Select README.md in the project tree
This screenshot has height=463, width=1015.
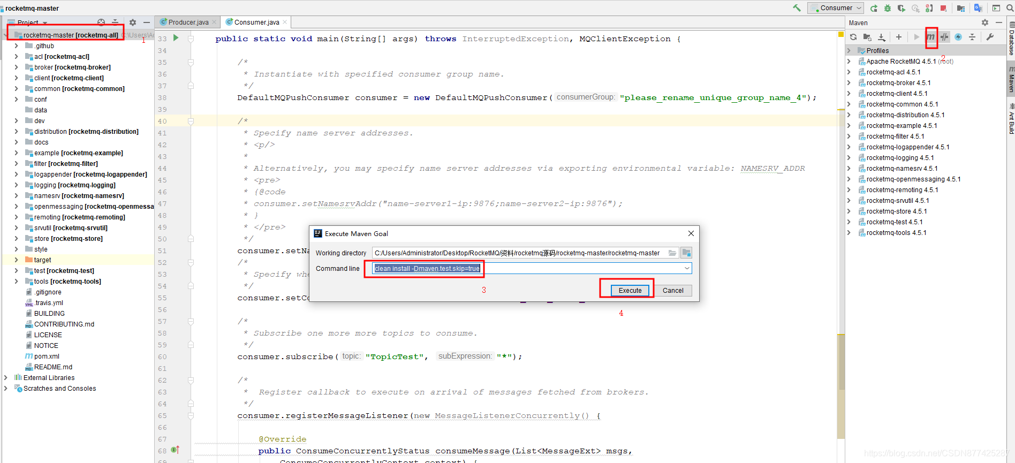click(48, 367)
